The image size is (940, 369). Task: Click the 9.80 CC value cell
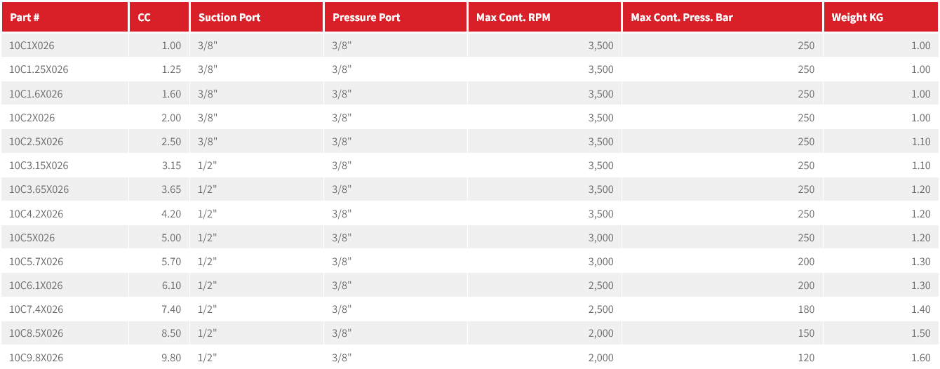pos(171,358)
